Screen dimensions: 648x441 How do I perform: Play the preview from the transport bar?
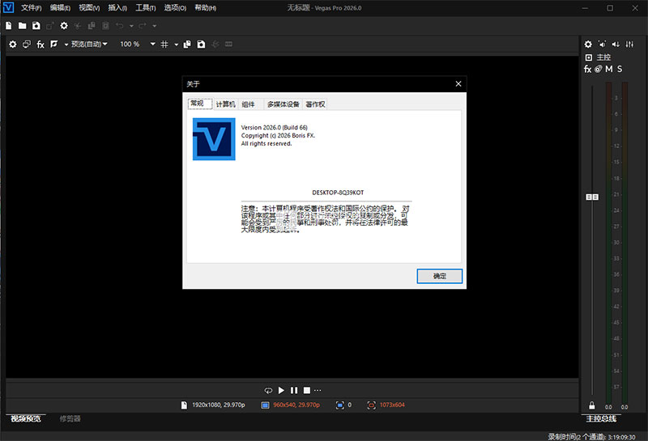click(x=281, y=390)
